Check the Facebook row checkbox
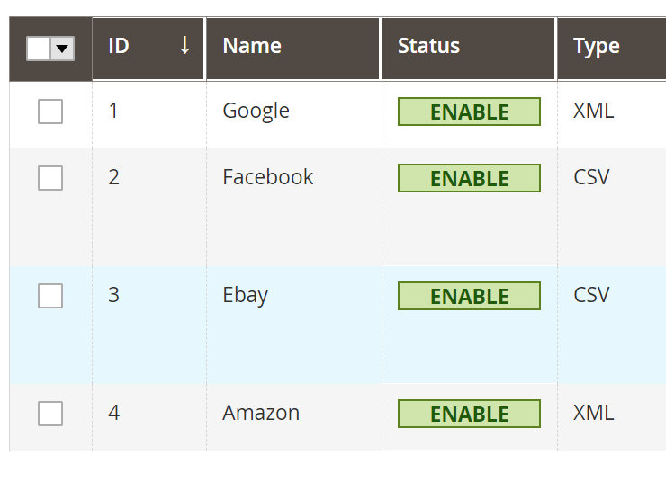The width and height of the screenshot is (666, 482). pos(50,178)
